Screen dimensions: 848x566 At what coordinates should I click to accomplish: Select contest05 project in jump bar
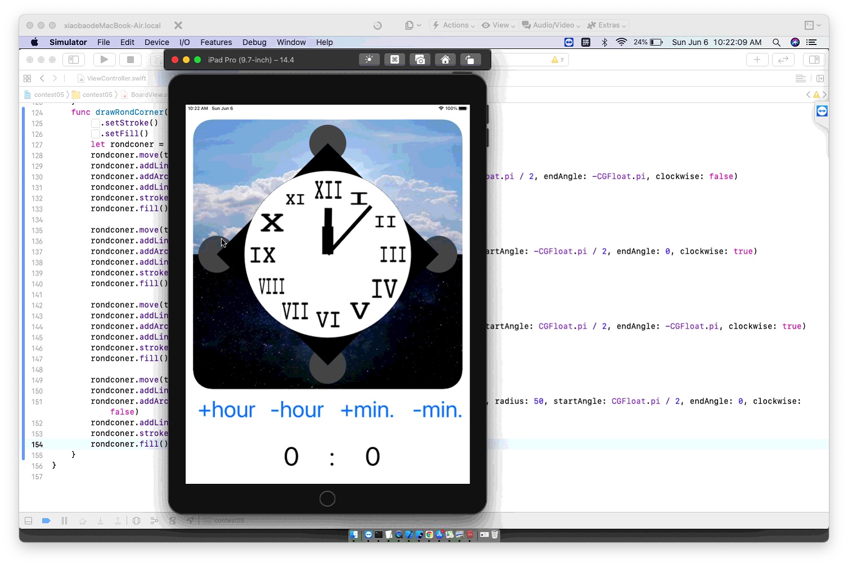click(x=44, y=95)
